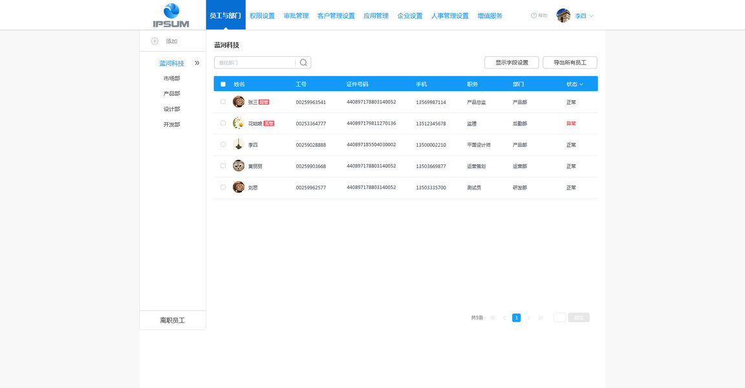Go to first page double-arrow
The width and height of the screenshot is (745, 388).
coord(493,318)
